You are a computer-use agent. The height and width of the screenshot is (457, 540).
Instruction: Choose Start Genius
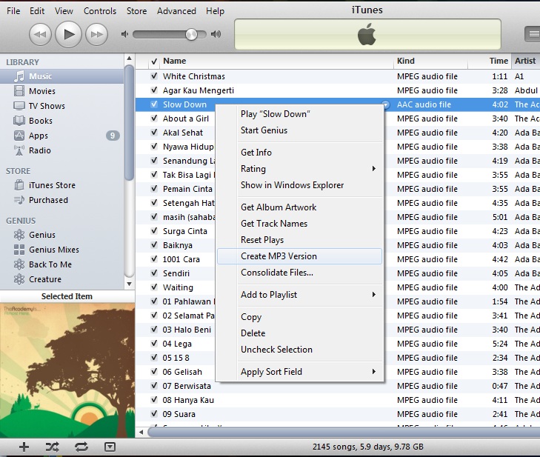click(300, 130)
